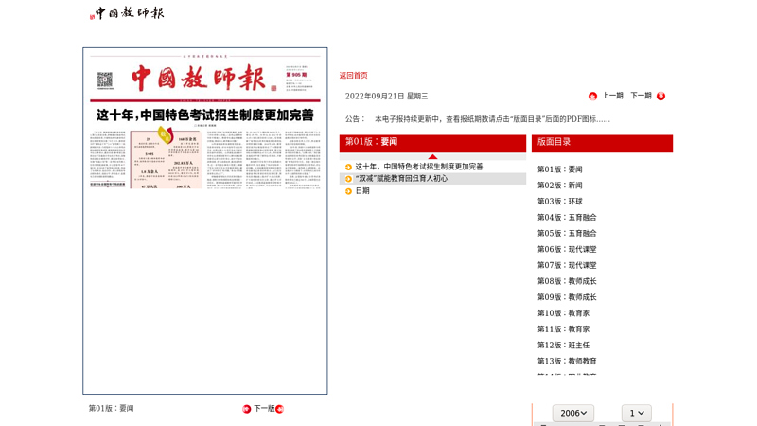Click orange bullet icon beside “双减” article

(x=348, y=179)
